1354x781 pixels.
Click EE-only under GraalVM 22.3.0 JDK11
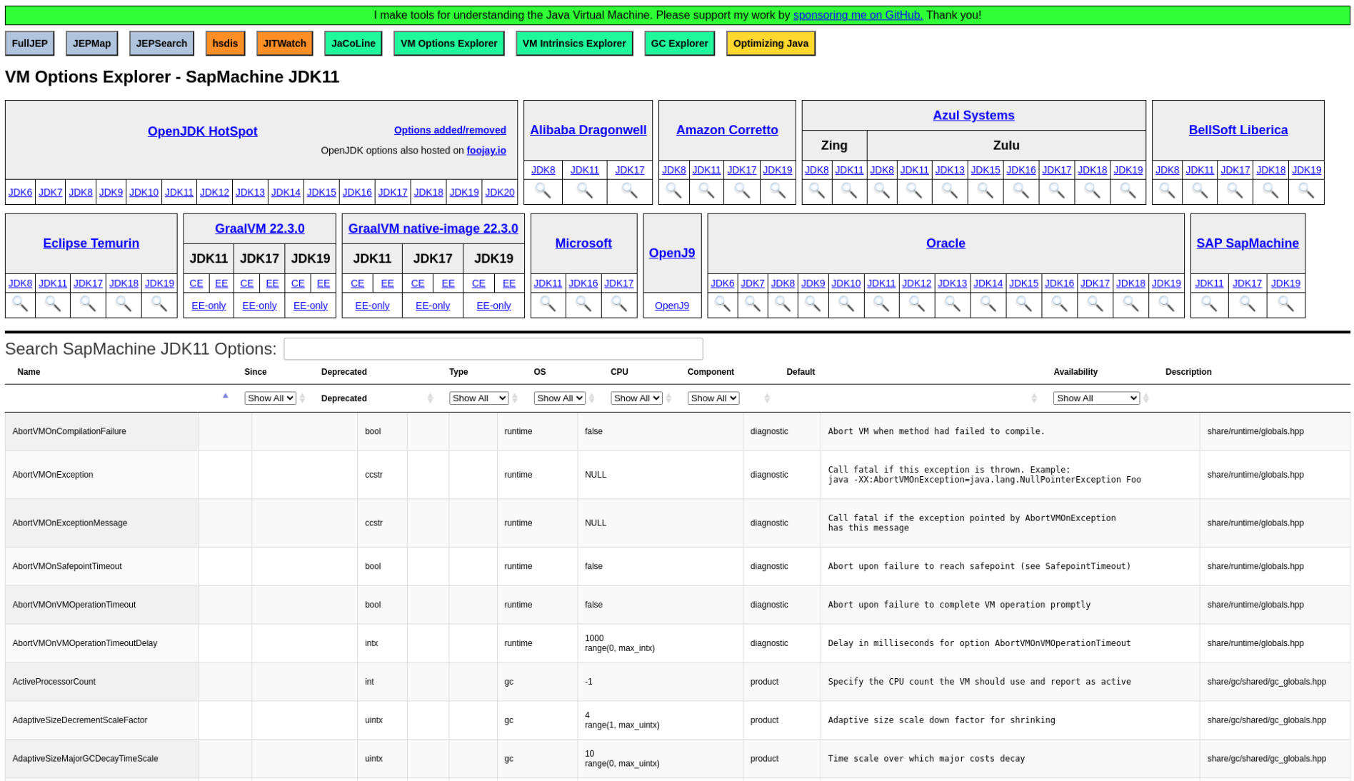tap(209, 306)
